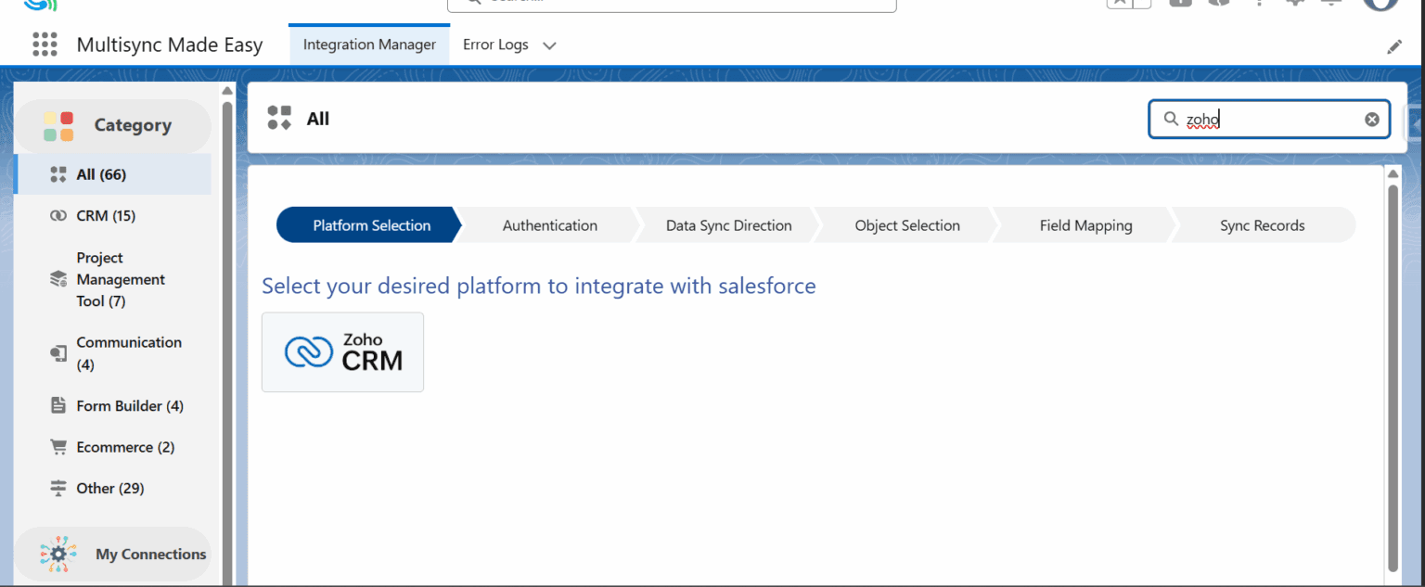Clear the zoho search text
This screenshot has height=587, width=1425.
[1371, 119]
